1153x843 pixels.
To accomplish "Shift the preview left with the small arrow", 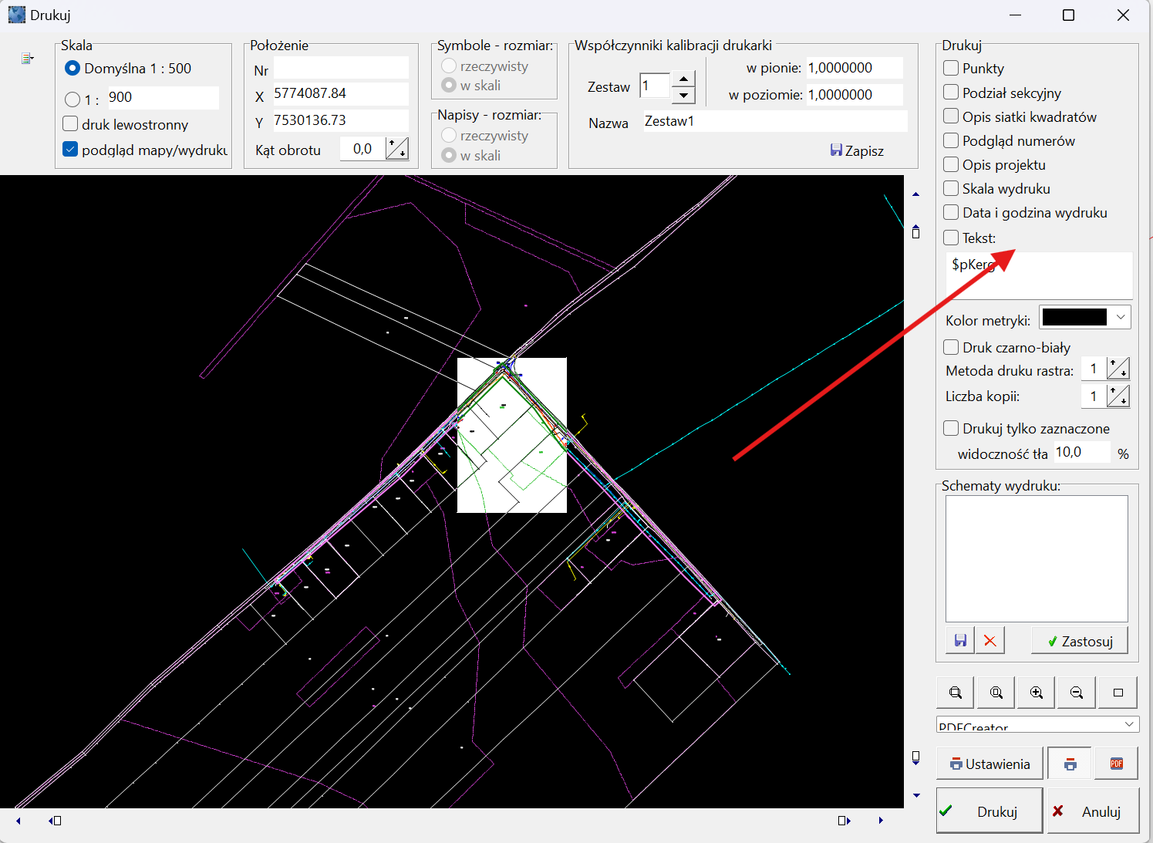I will tap(19, 821).
